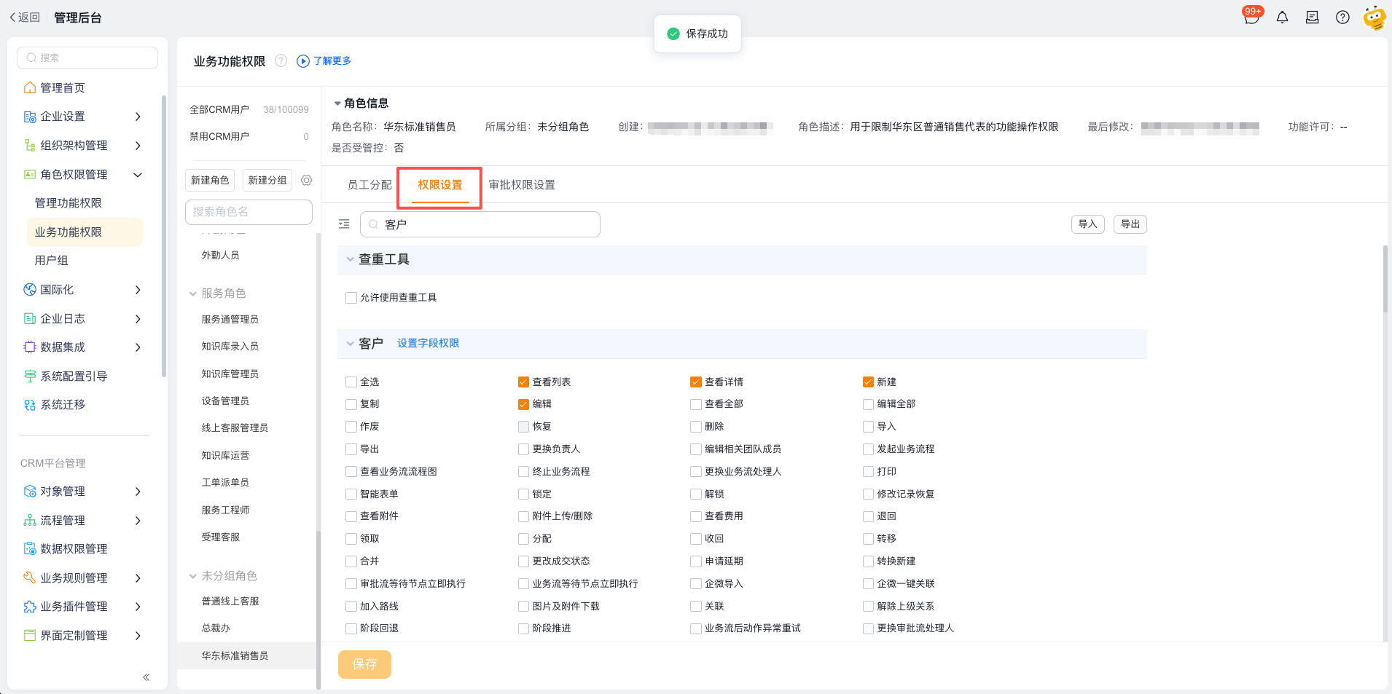The width and height of the screenshot is (1392, 694).
Task: Collapse the 服务角色 group
Action: pyautogui.click(x=193, y=293)
